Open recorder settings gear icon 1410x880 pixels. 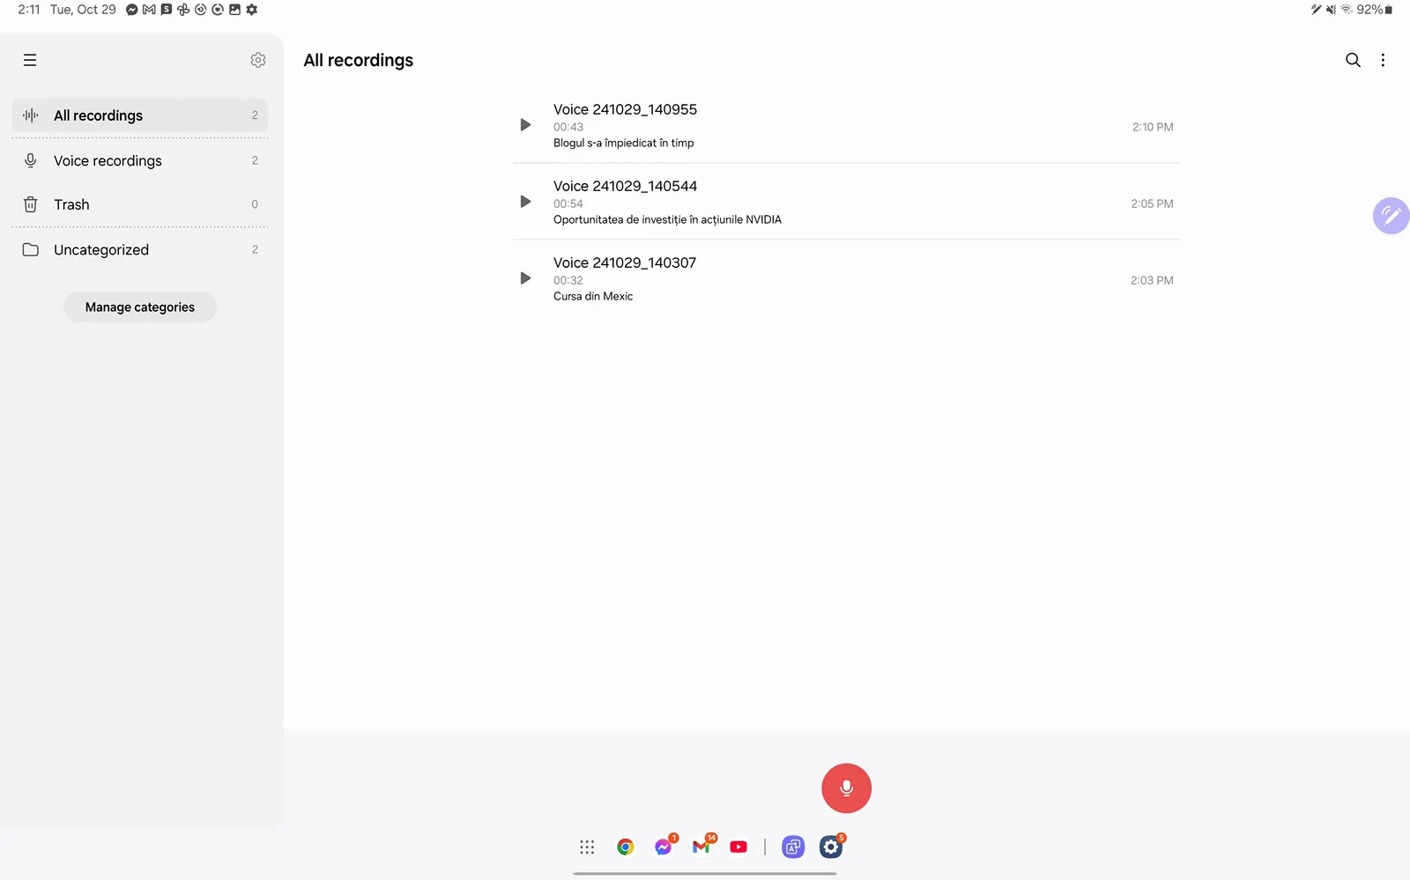click(258, 60)
